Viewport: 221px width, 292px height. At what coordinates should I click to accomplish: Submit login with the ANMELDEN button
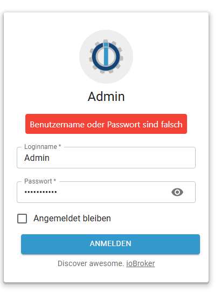[x=110, y=244]
